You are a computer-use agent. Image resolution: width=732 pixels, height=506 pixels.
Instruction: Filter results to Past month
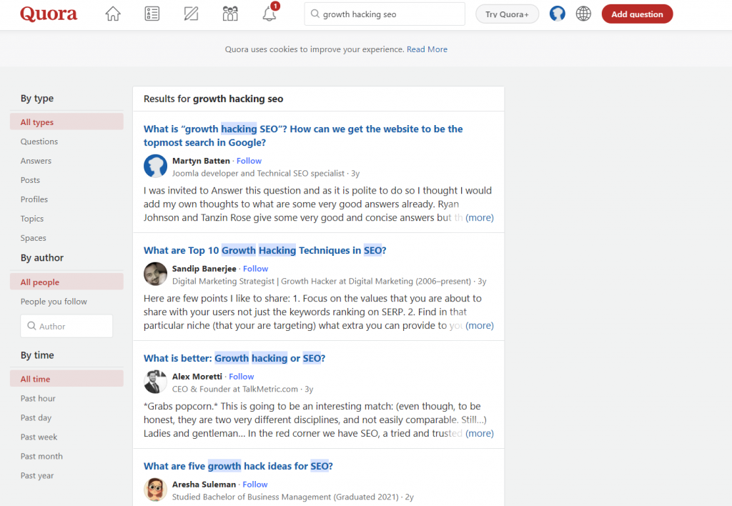[41, 456]
